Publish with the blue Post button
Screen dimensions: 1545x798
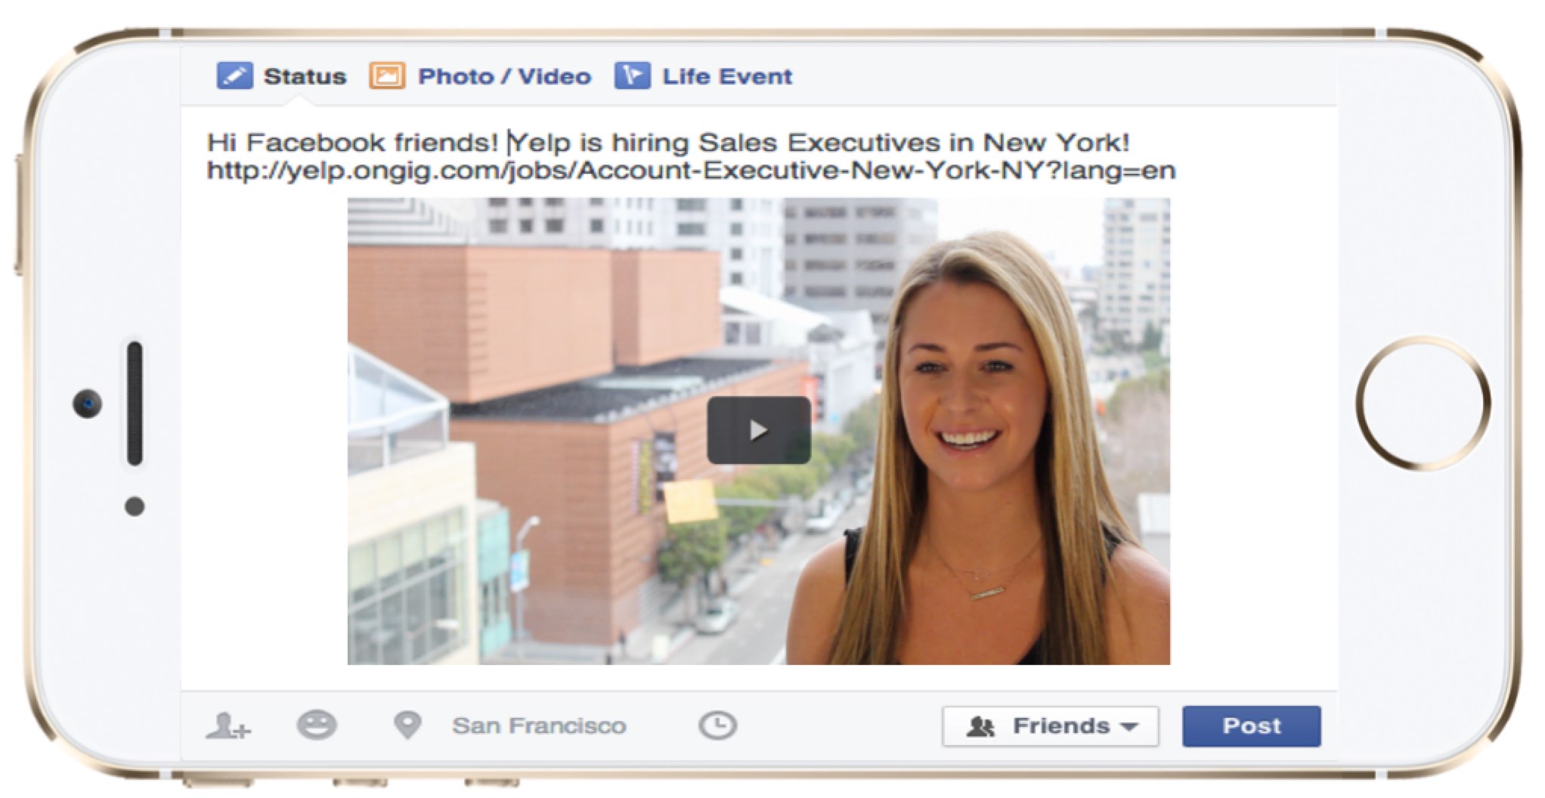1252,726
